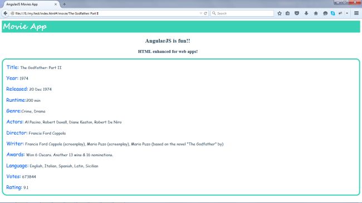The width and height of the screenshot is (362, 203).
Task: Click the chat bubble icon in toolbar
Action: tap(325, 13)
